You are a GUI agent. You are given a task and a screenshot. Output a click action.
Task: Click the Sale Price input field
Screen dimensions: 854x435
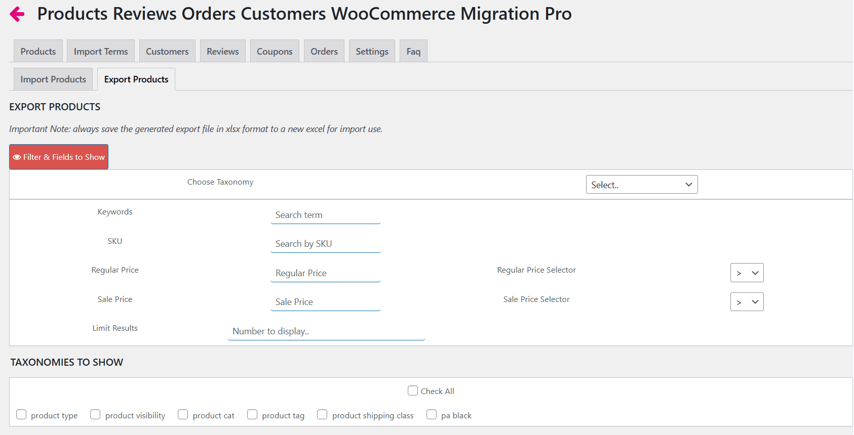326,302
